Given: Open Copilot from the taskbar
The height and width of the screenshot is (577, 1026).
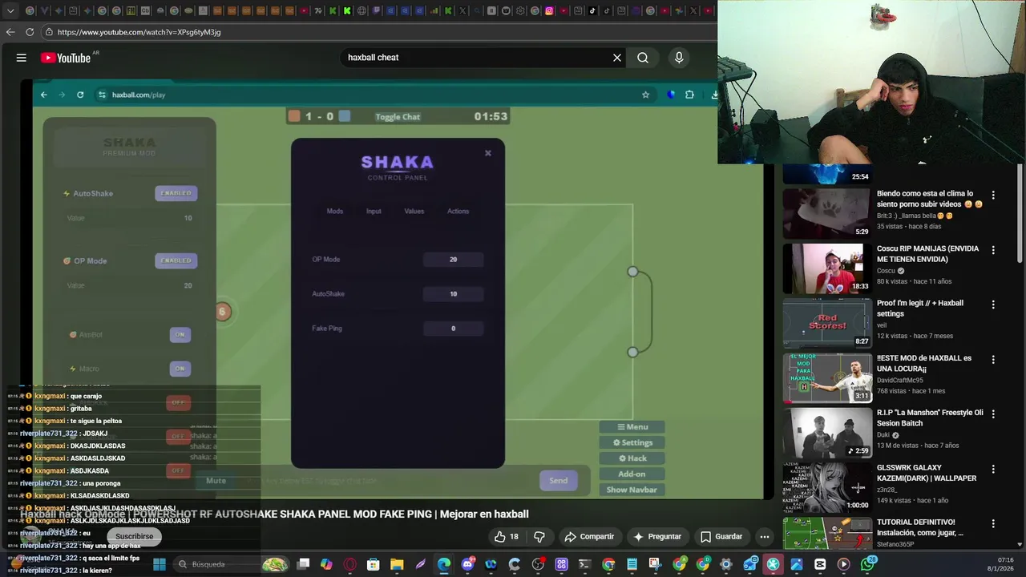Looking at the screenshot, I should pos(326,564).
